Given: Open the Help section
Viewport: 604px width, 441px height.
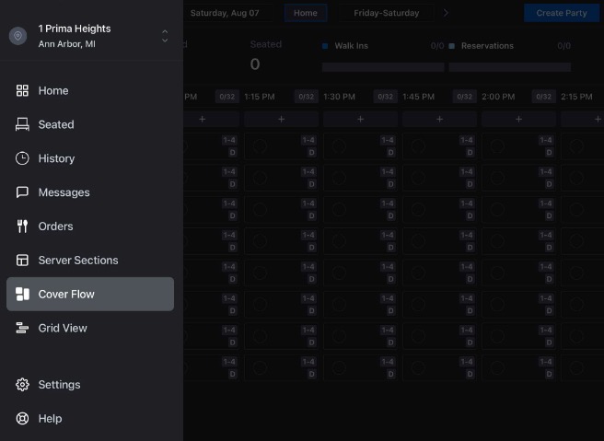Looking at the screenshot, I should 90,418.
